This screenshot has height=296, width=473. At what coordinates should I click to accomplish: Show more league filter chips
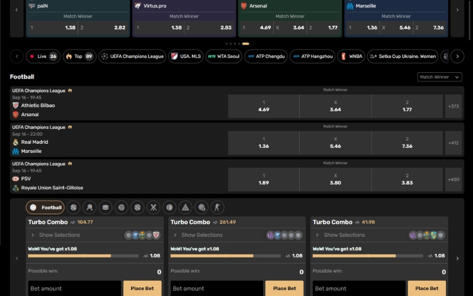(457, 56)
